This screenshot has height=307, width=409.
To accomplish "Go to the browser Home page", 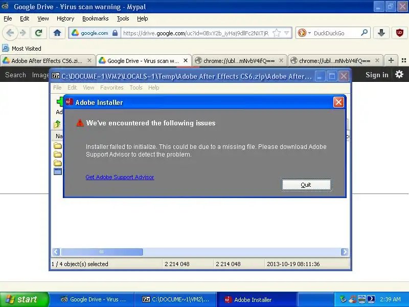I will pos(57,33).
